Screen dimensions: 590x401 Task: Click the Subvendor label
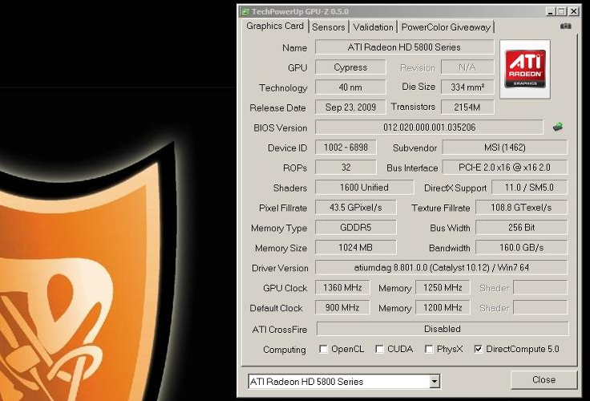414,148
